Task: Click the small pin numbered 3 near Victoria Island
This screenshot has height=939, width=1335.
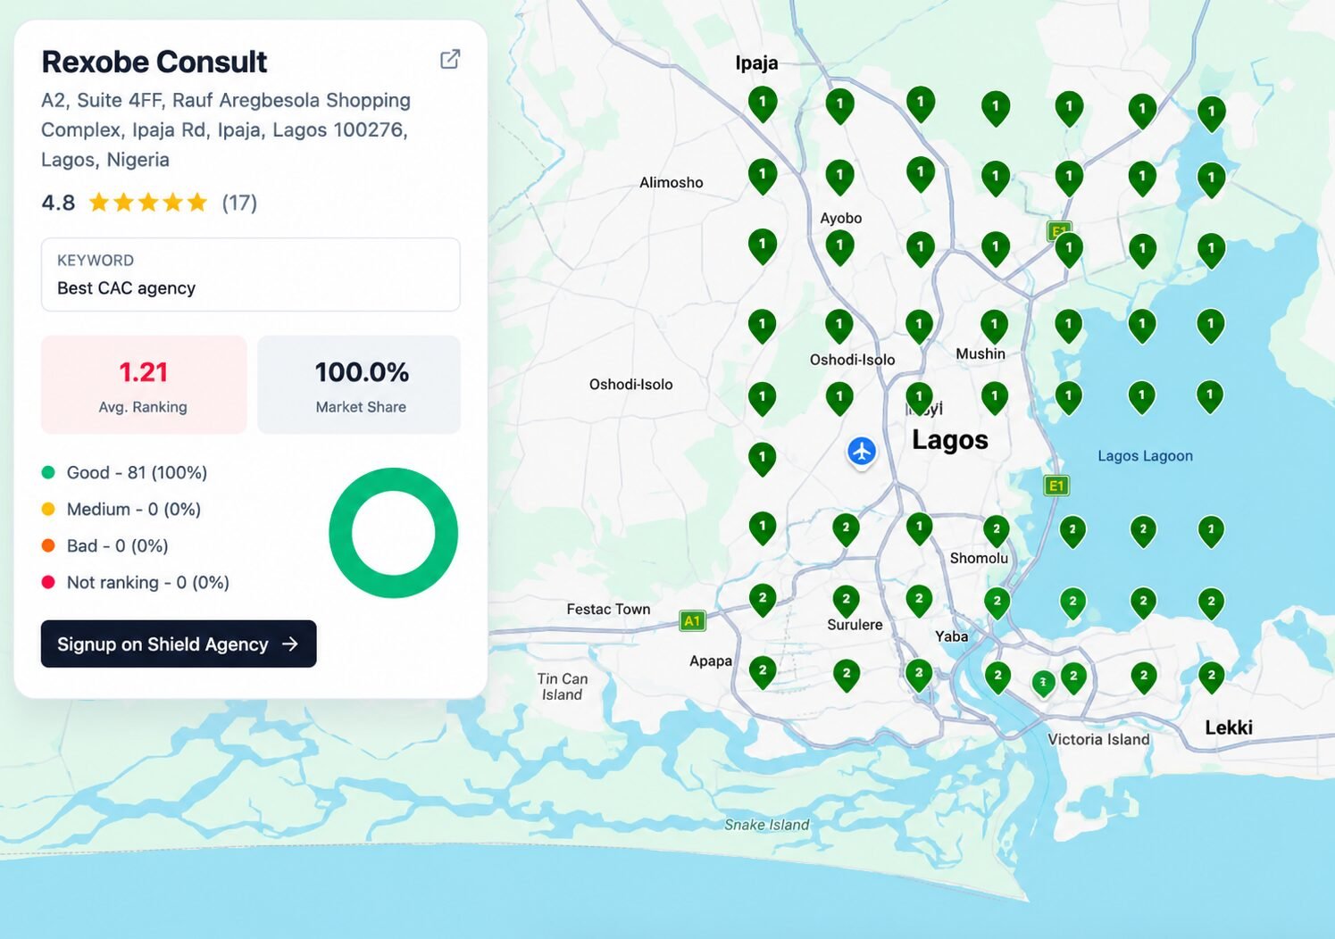Action: 1043,684
